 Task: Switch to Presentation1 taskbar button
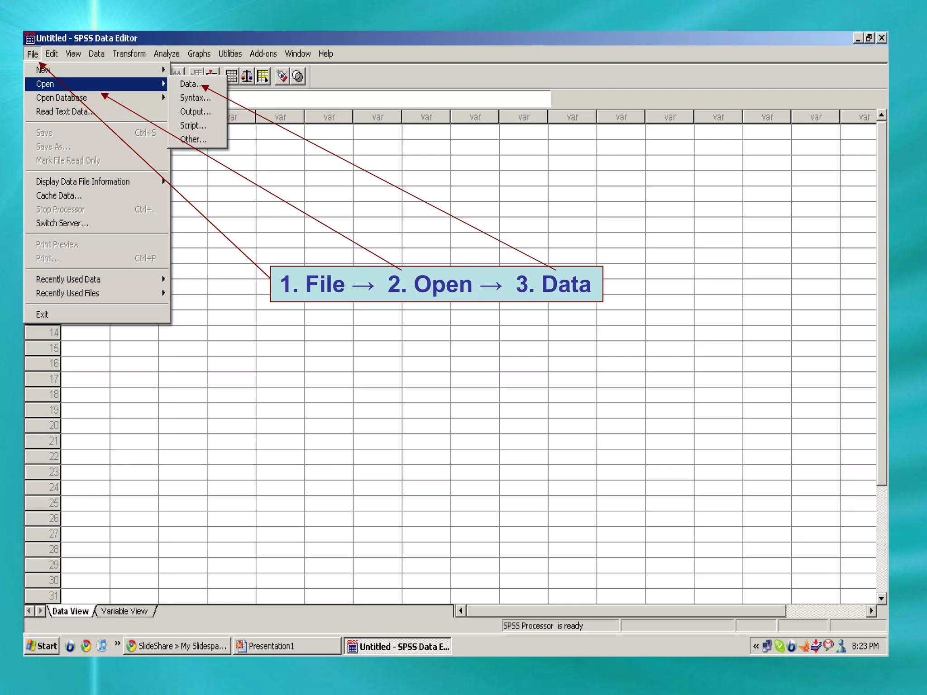click(287, 646)
